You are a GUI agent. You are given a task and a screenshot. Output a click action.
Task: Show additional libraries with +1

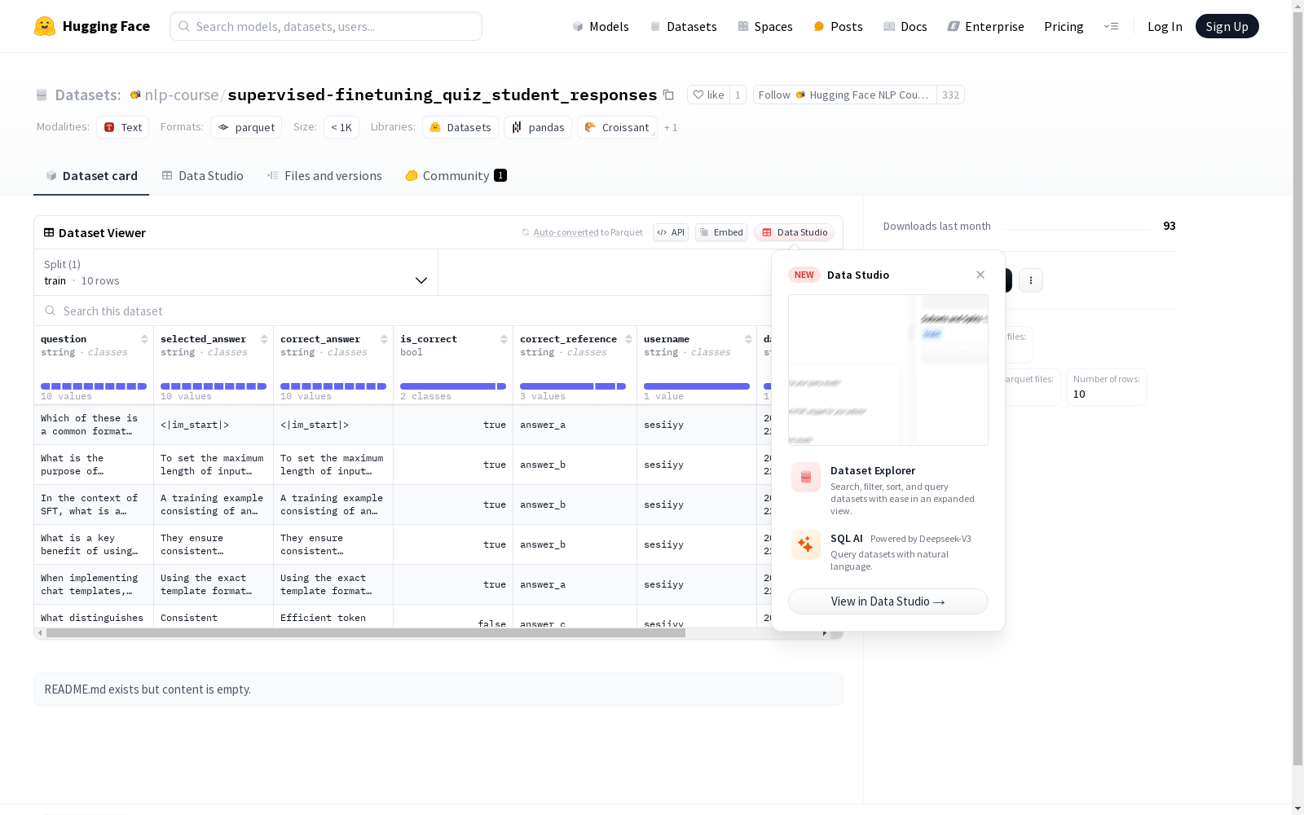click(x=671, y=127)
